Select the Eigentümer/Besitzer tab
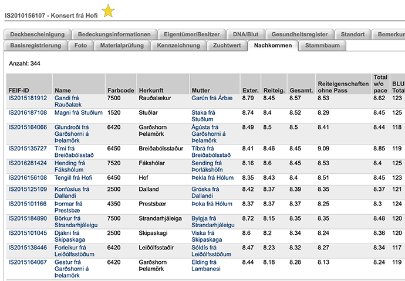Screen dimensions: 405x281 (x=191, y=34)
